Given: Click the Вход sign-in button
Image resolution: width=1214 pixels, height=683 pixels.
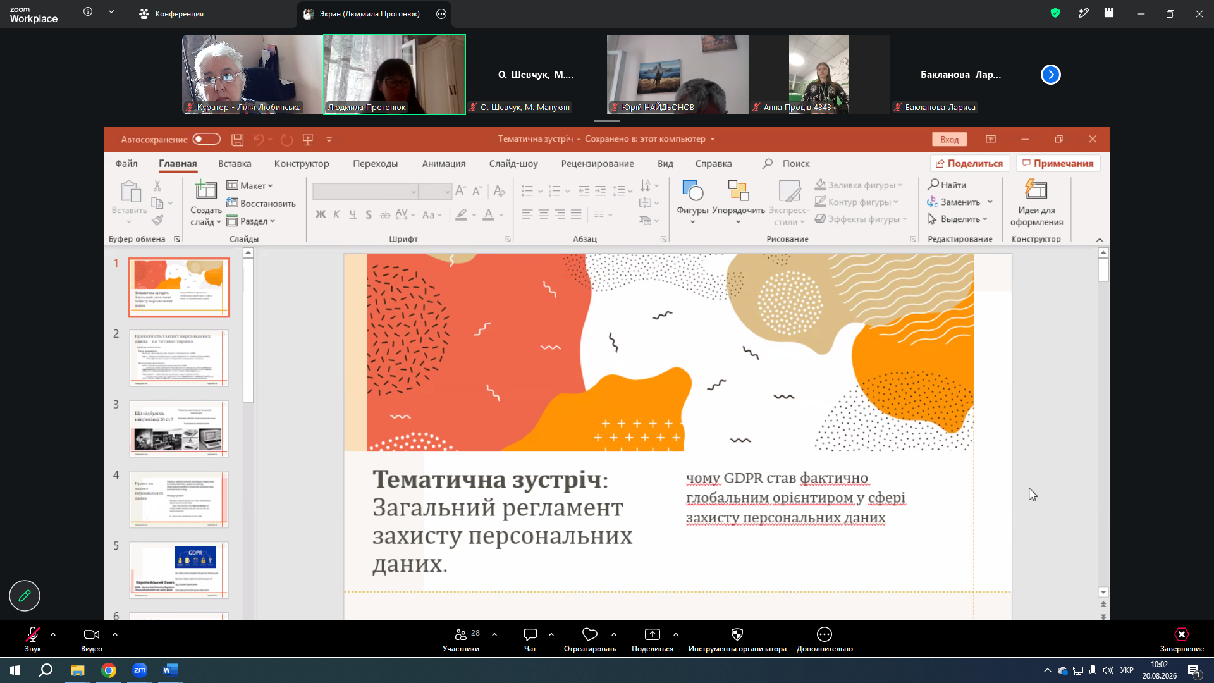Looking at the screenshot, I should pos(949,139).
